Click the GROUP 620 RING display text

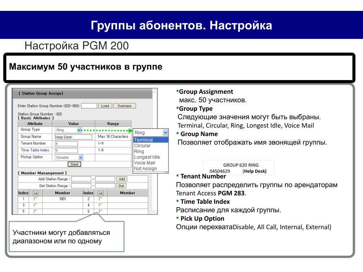(x=241, y=165)
